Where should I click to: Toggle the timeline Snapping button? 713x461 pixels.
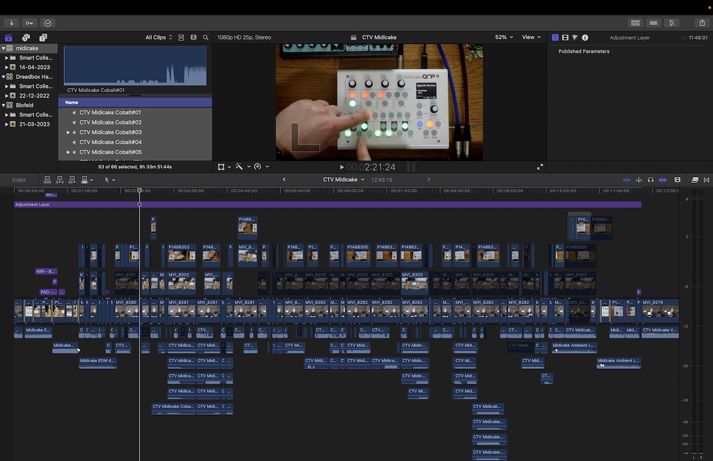click(662, 179)
